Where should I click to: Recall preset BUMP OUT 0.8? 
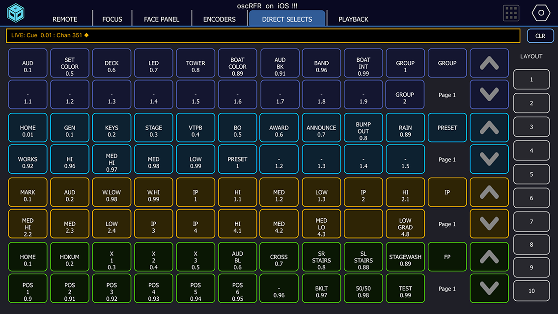coord(363,128)
